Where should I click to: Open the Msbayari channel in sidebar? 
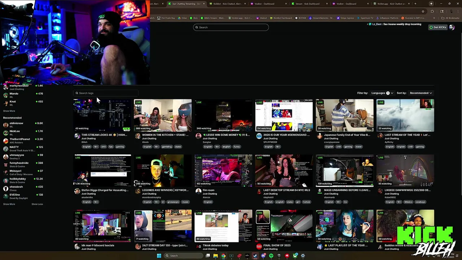coord(23,173)
